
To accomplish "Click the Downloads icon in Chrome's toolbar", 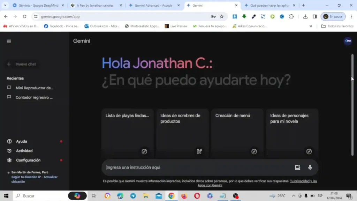I will [305, 16].
